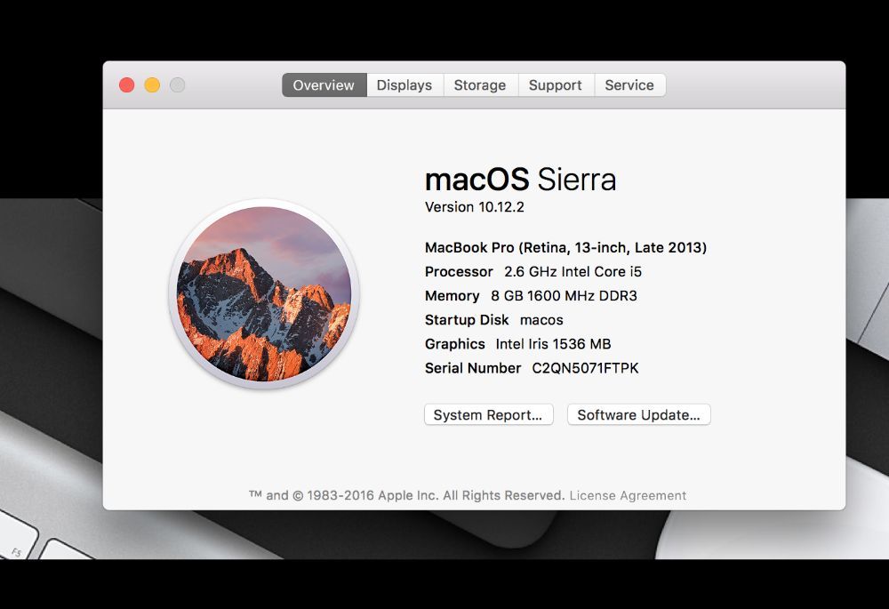889x609 pixels.
Task: Click the 8 GB 1600 MHz DDR3 value
Action: click(x=565, y=296)
